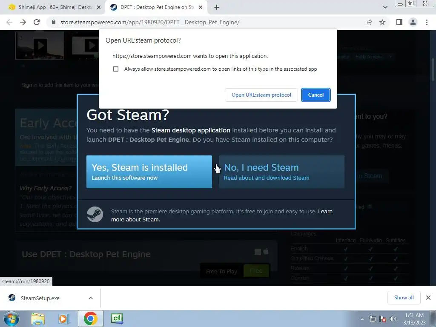Open the Chrome side panel icon
Viewport: 436px width, 327px height.
pos(399,22)
